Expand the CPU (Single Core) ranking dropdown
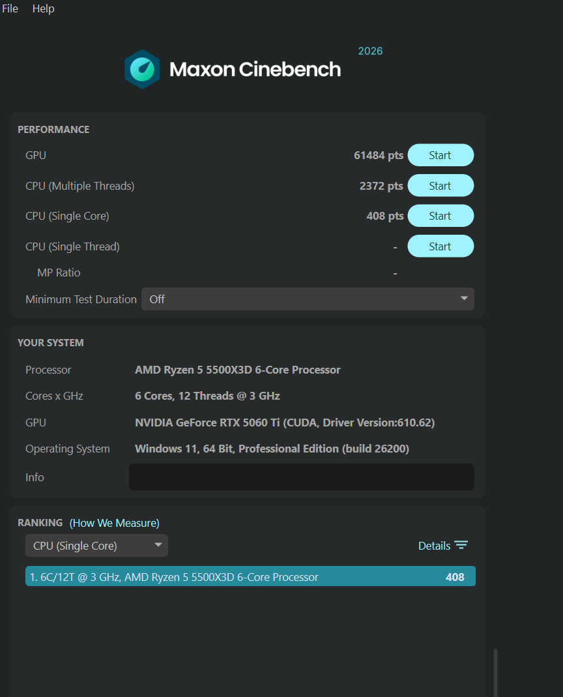The image size is (563, 697). point(96,546)
